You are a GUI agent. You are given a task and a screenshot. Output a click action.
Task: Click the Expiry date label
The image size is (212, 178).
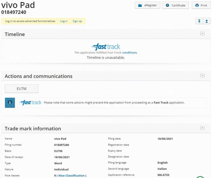[x=115, y=151]
